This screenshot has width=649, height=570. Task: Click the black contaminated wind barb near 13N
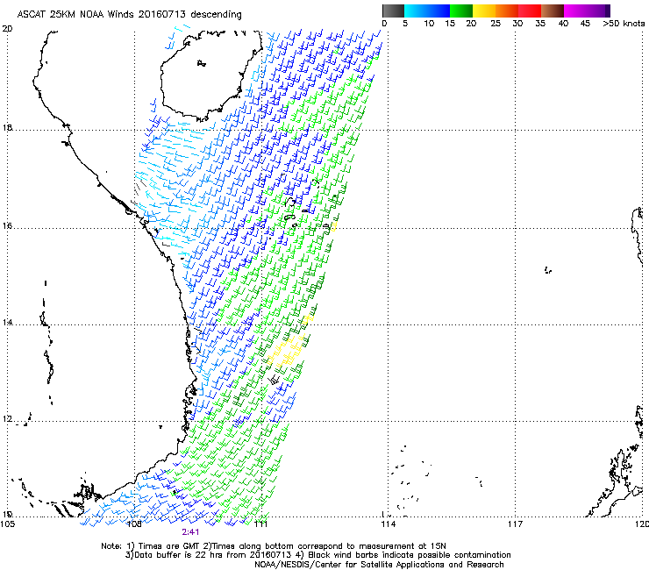274,379
